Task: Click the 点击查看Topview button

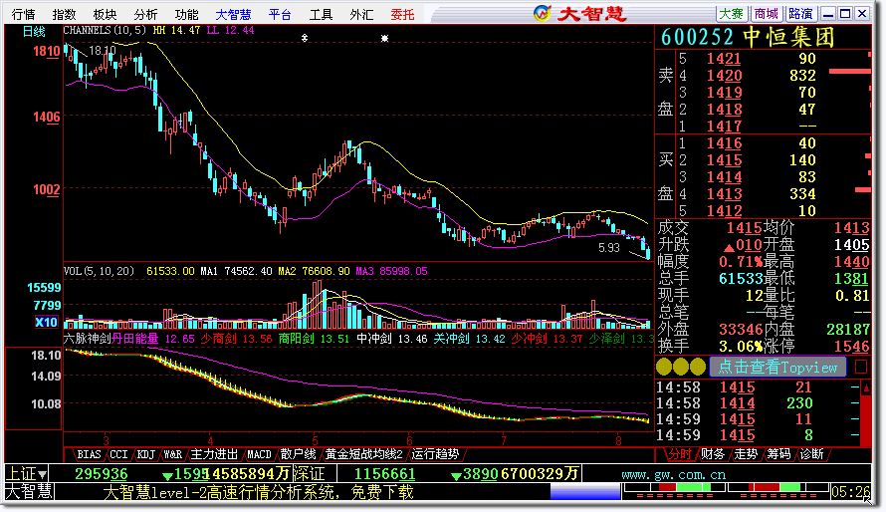Action: tap(777, 367)
